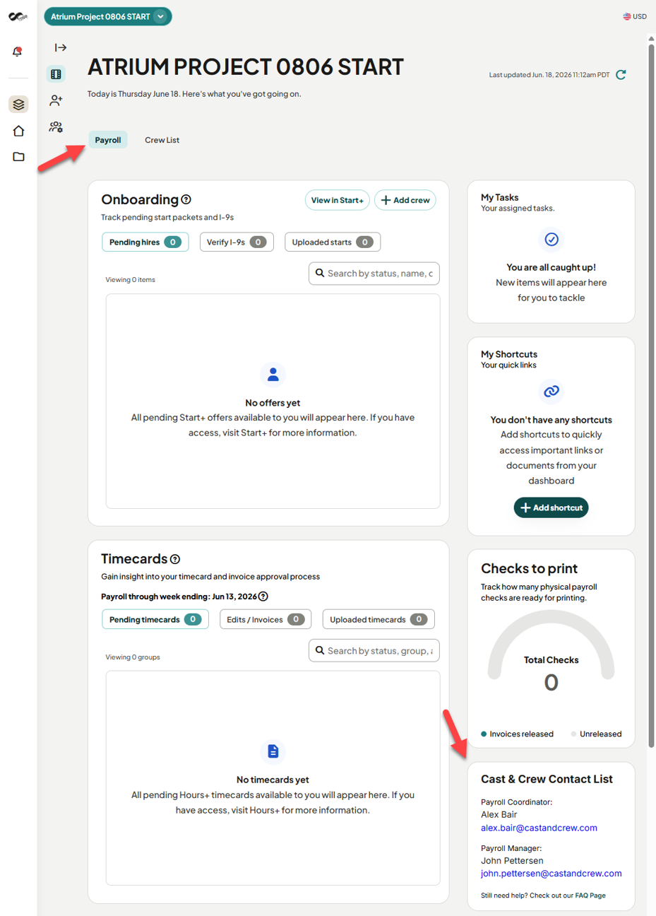Click the No timecards yet message

(x=273, y=780)
